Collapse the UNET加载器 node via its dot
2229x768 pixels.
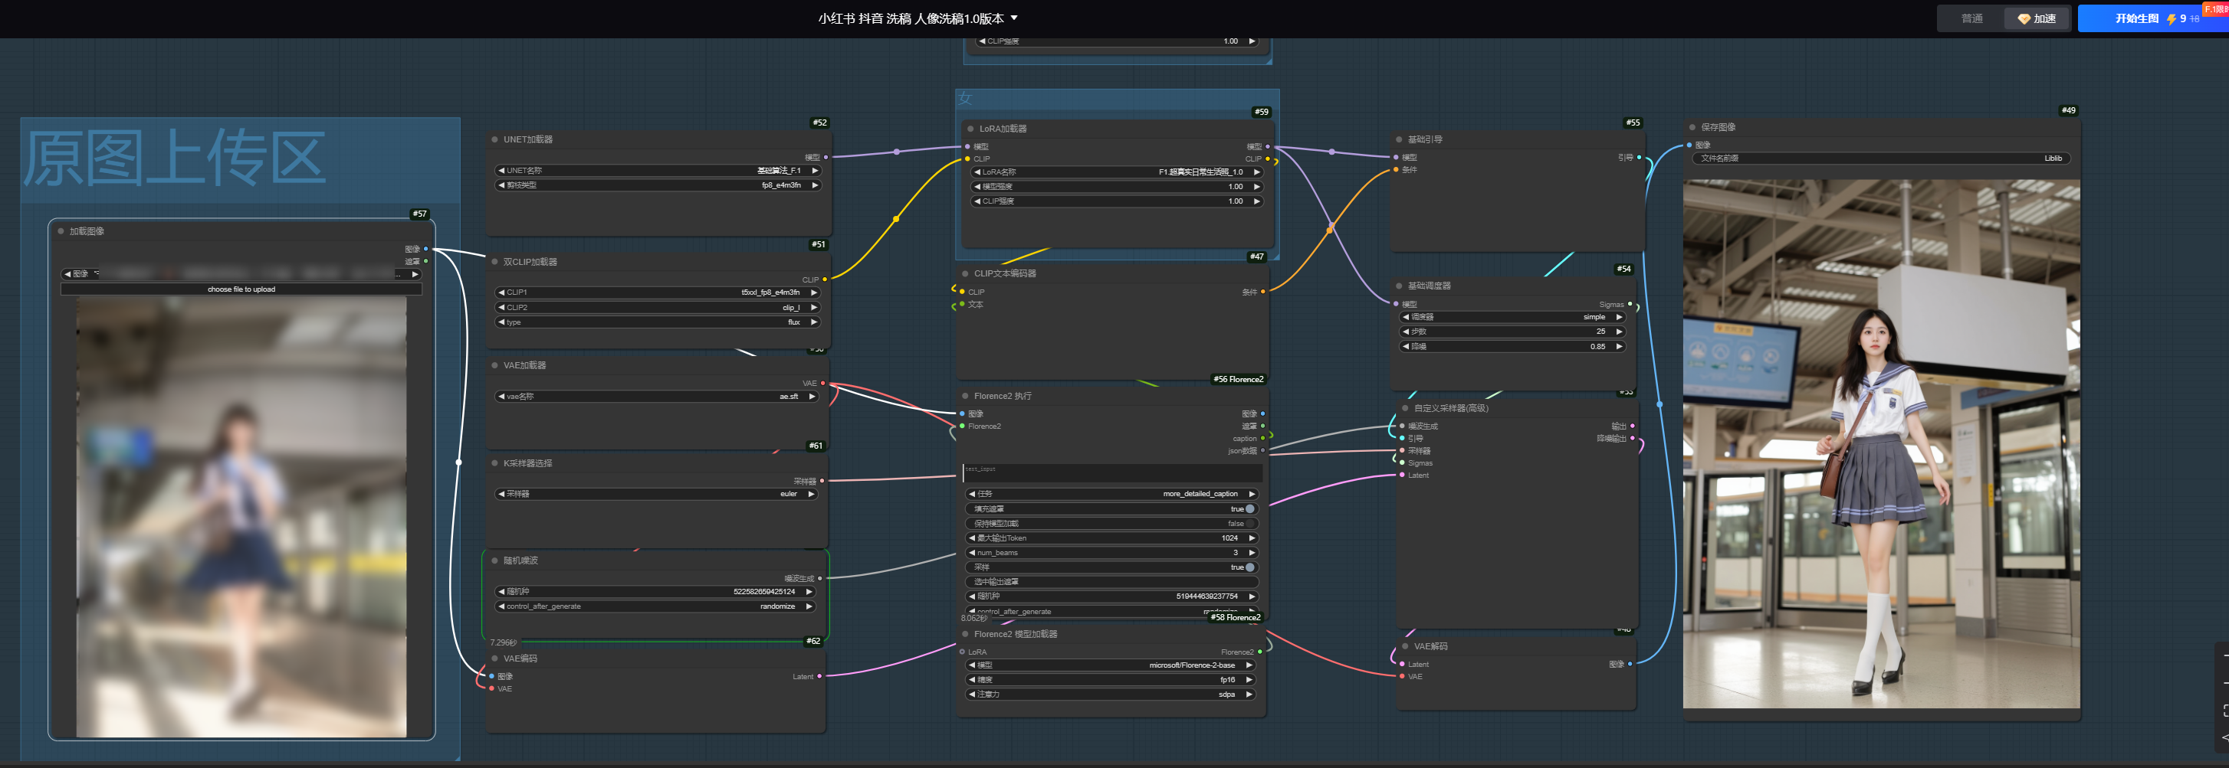pyautogui.click(x=494, y=139)
